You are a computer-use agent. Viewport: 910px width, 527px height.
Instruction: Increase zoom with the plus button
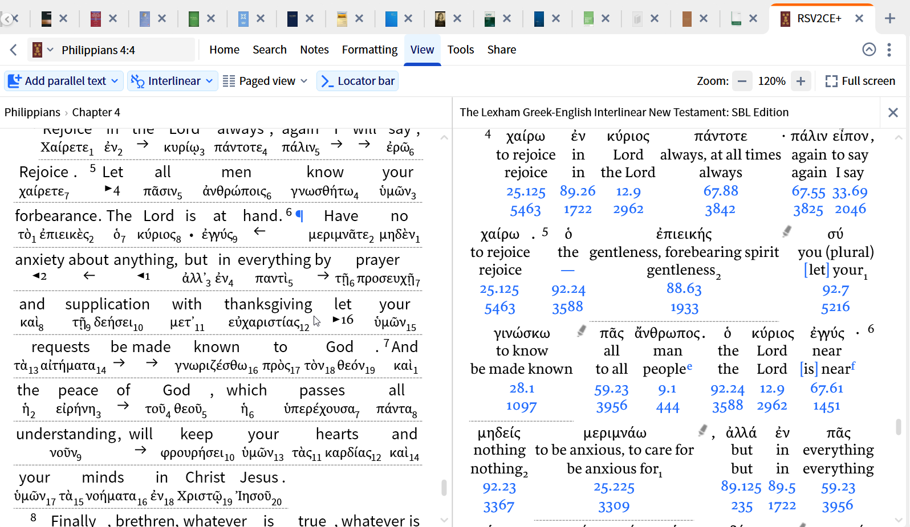point(801,81)
